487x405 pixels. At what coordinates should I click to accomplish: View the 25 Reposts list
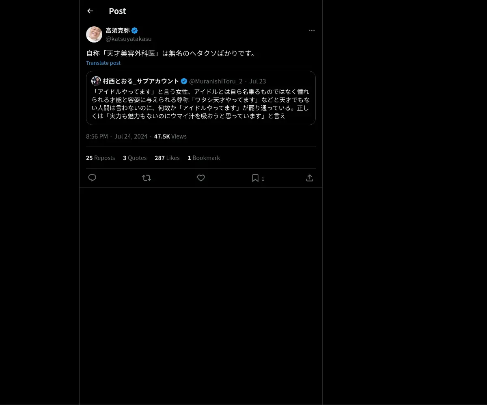click(100, 158)
